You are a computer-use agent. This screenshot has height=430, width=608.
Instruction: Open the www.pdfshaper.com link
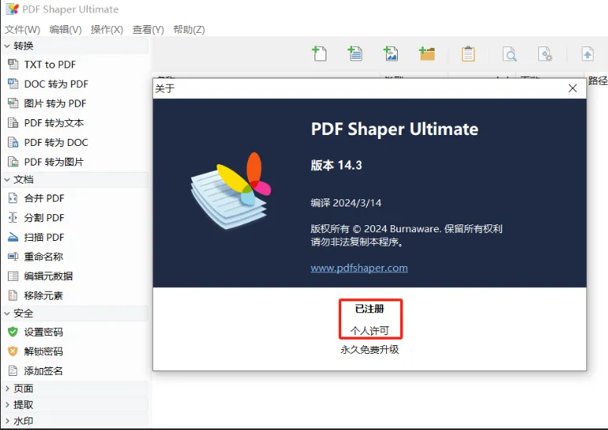359,268
